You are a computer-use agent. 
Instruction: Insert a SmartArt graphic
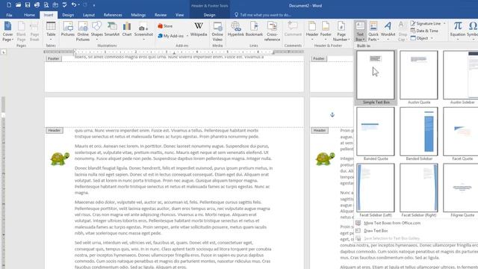tap(112, 29)
